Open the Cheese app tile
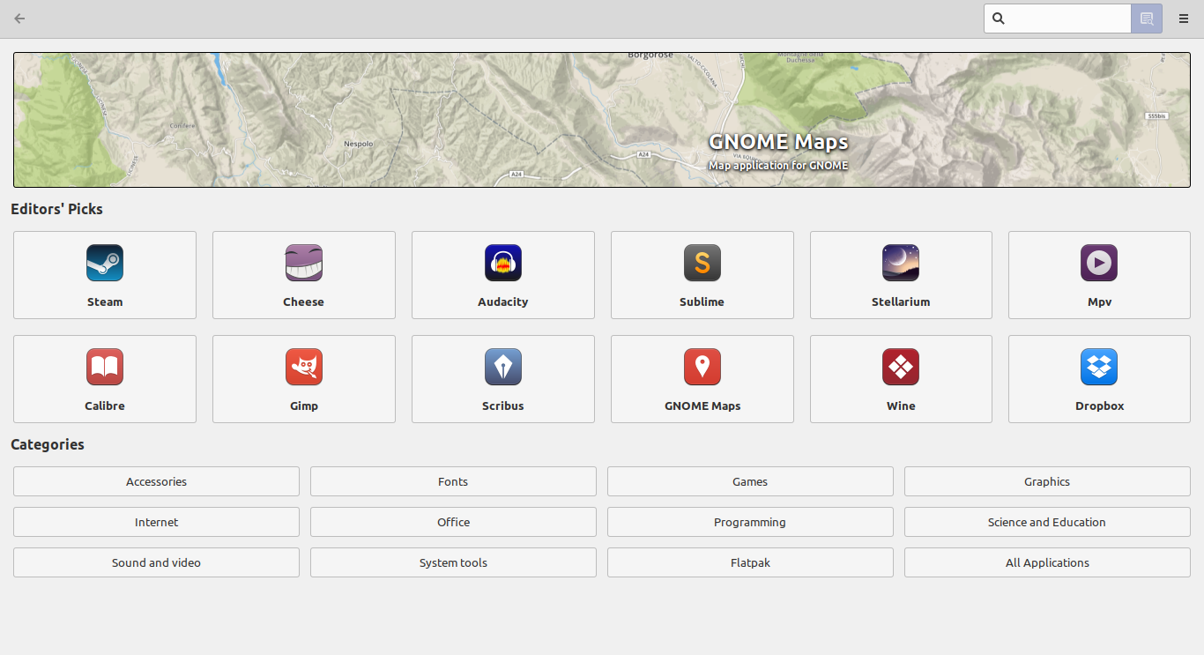This screenshot has height=655, width=1204. (x=304, y=275)
